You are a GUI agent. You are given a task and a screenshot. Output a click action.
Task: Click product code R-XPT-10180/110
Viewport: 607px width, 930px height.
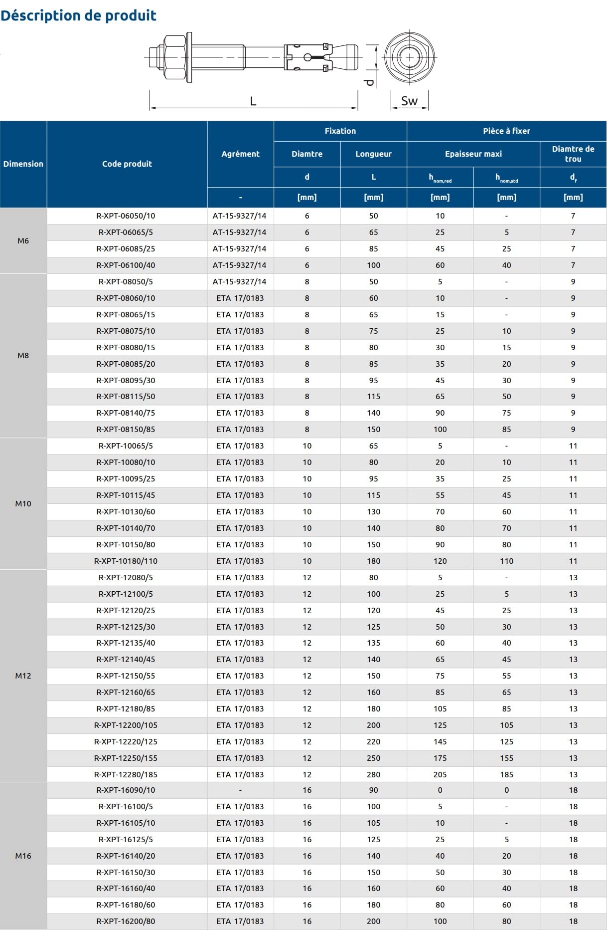coord(126,561)
